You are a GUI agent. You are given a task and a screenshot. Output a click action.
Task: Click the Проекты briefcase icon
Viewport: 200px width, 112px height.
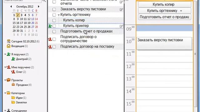pos(8,80)
